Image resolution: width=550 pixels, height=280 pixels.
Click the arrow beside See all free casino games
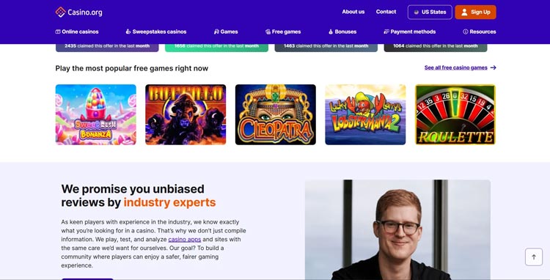coord(494,67)
